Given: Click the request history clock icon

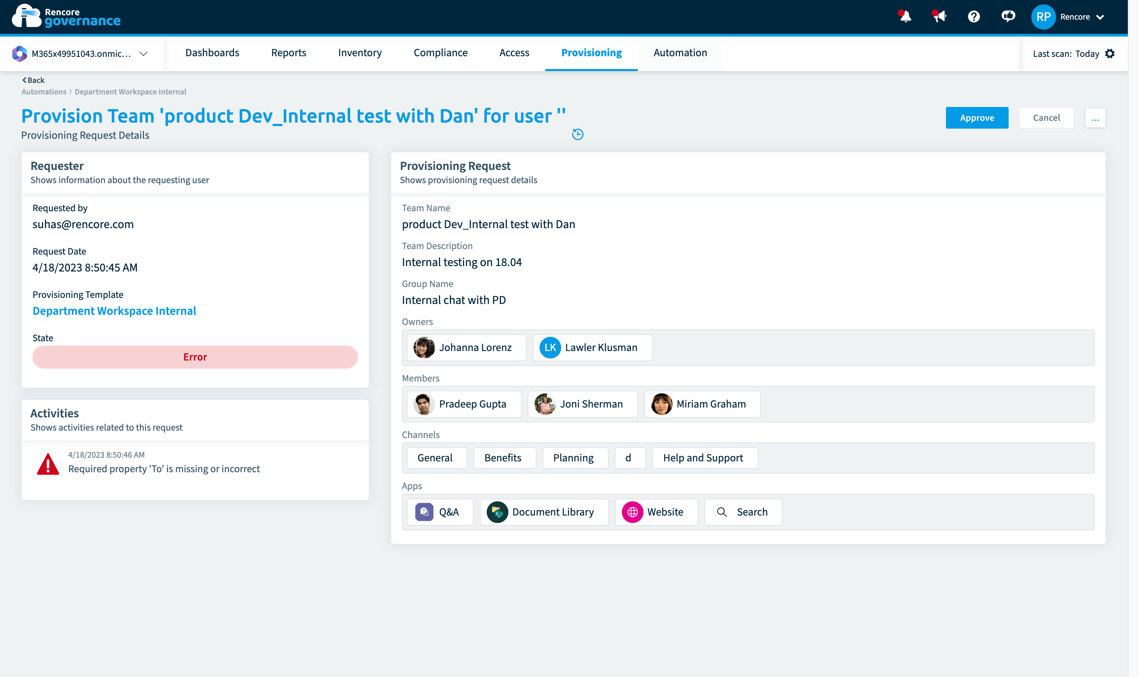Looking at the screenshot, I should pyautogui.click(x=577, y=134).
